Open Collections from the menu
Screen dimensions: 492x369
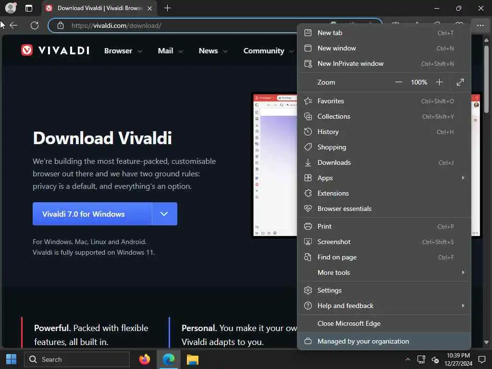click(x=384, y=116)
